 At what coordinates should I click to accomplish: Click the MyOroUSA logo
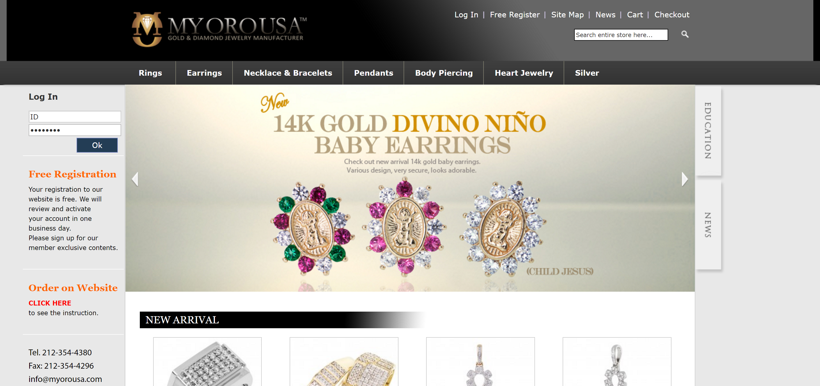(219, 30)
